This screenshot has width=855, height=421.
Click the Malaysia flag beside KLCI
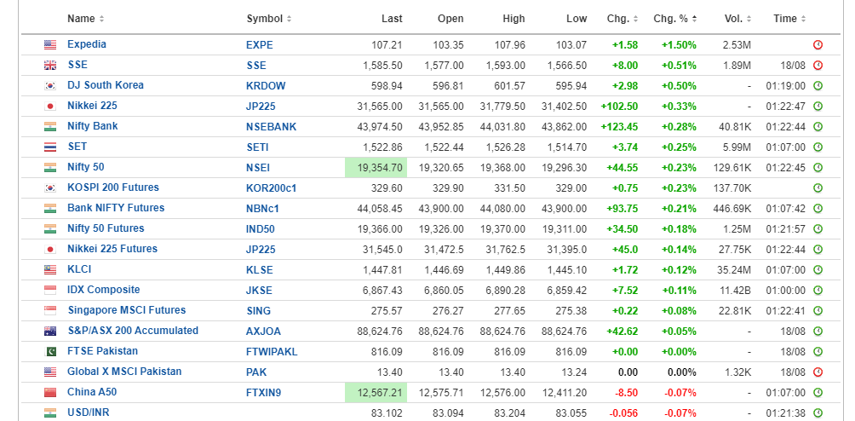tap(50, 270)
